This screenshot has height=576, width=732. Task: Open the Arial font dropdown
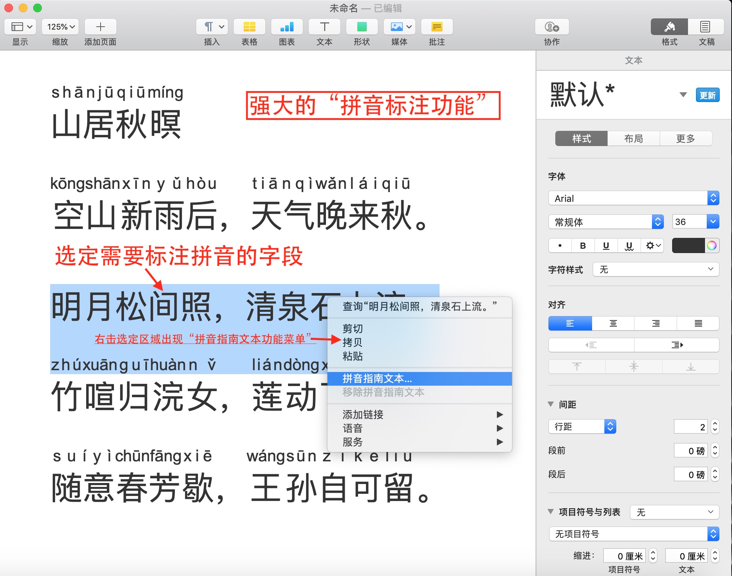click(633, 198)
